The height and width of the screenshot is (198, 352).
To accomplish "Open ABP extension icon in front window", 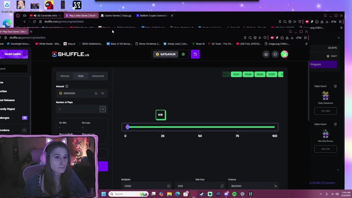I will (272, 38).
